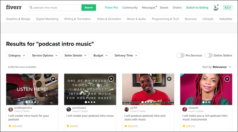
Task: Open the Seller Details dropdown
Action: (75, 55)
